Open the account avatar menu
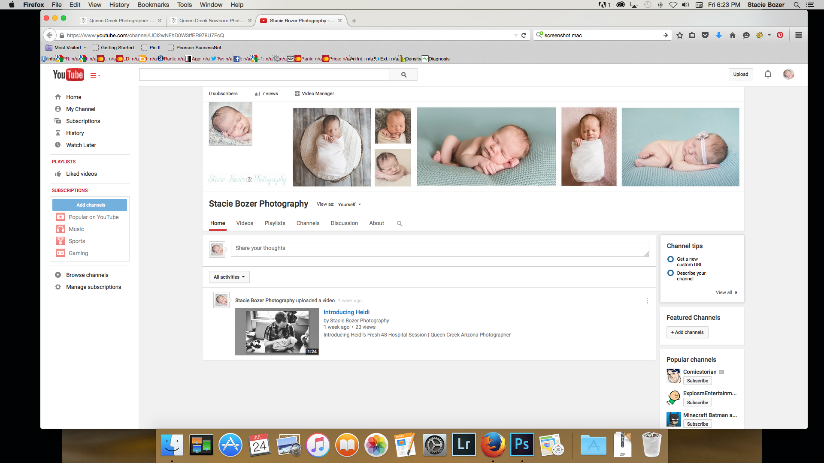Viewport: 824px width, 463px height. pos(788,75)
